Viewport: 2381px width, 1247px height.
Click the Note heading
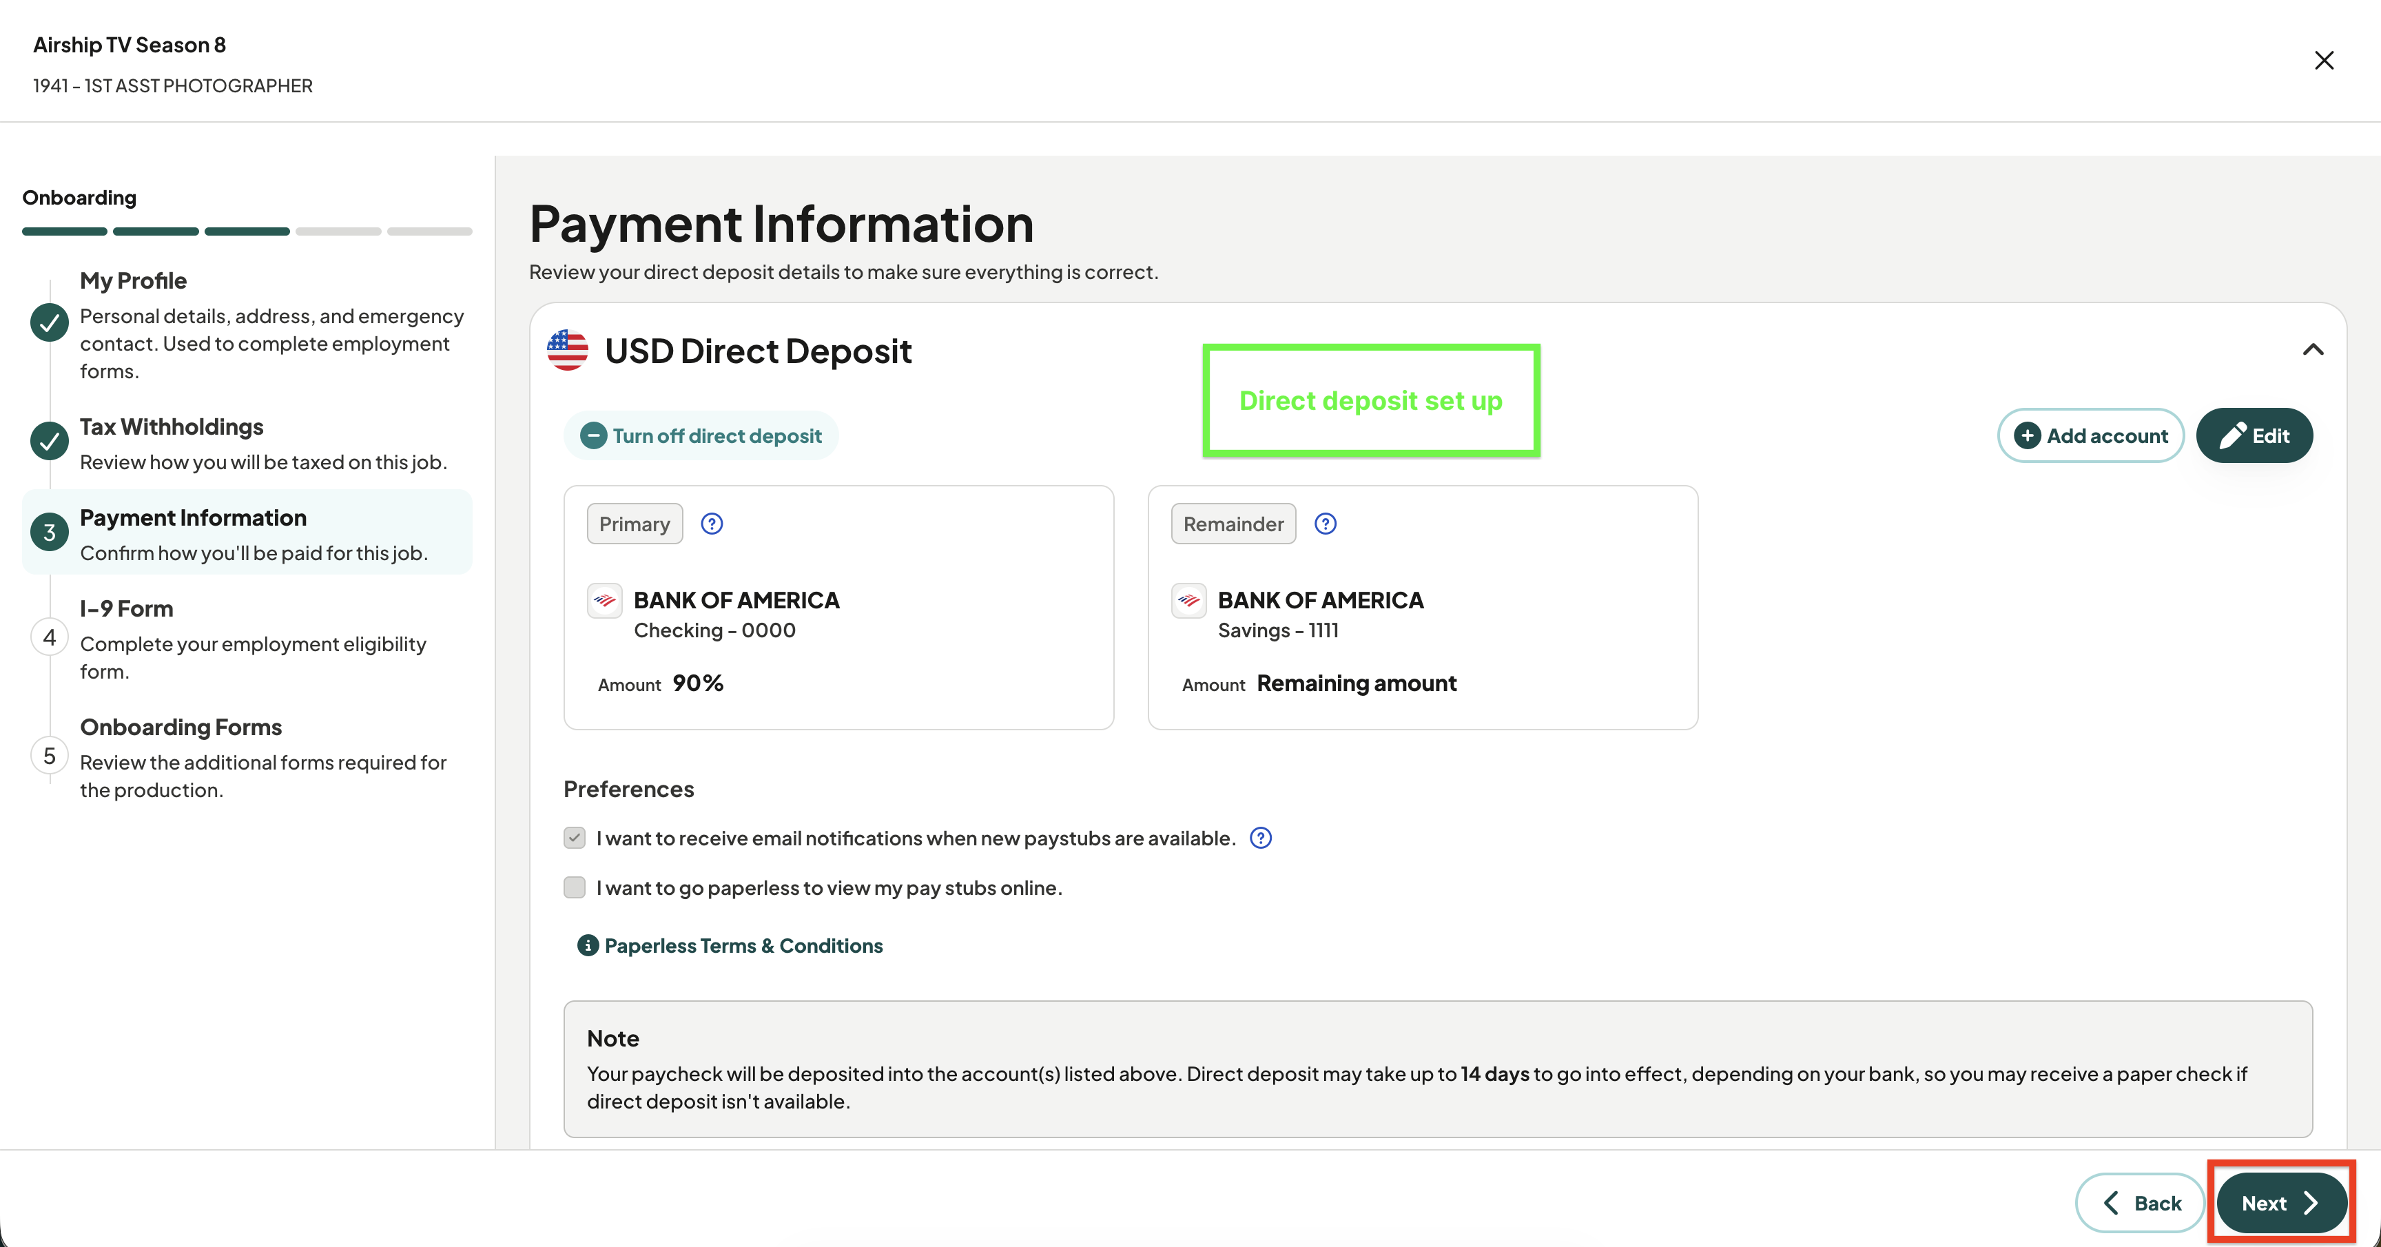click(x=612, y=1038)
